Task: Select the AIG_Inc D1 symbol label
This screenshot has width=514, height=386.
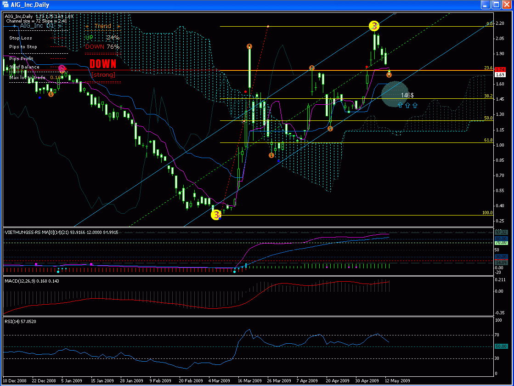Action: coord(37,26)
